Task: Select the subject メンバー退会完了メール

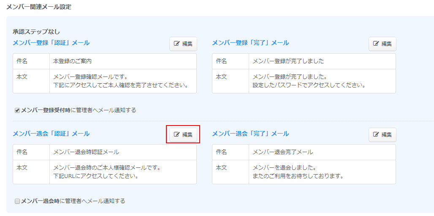Action: (282, 152)
